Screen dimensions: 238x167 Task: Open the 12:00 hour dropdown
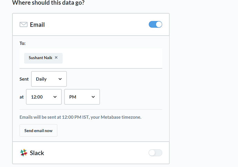(44, 97)
